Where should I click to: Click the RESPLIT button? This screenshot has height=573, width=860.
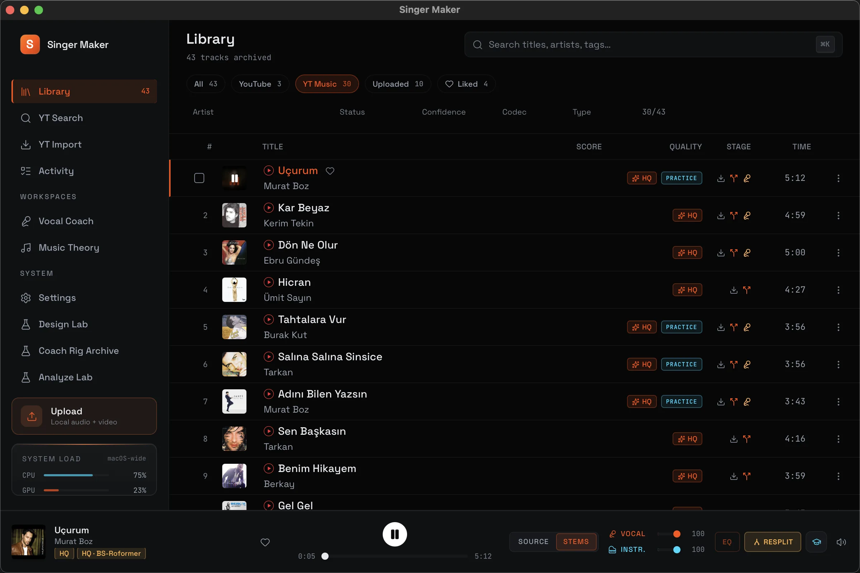pos(773,541)
